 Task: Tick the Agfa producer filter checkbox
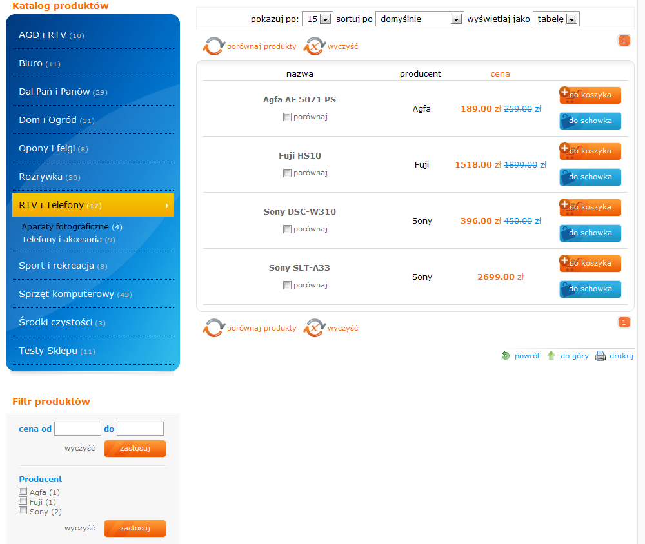pyautogui.click(x=23, y=491)
